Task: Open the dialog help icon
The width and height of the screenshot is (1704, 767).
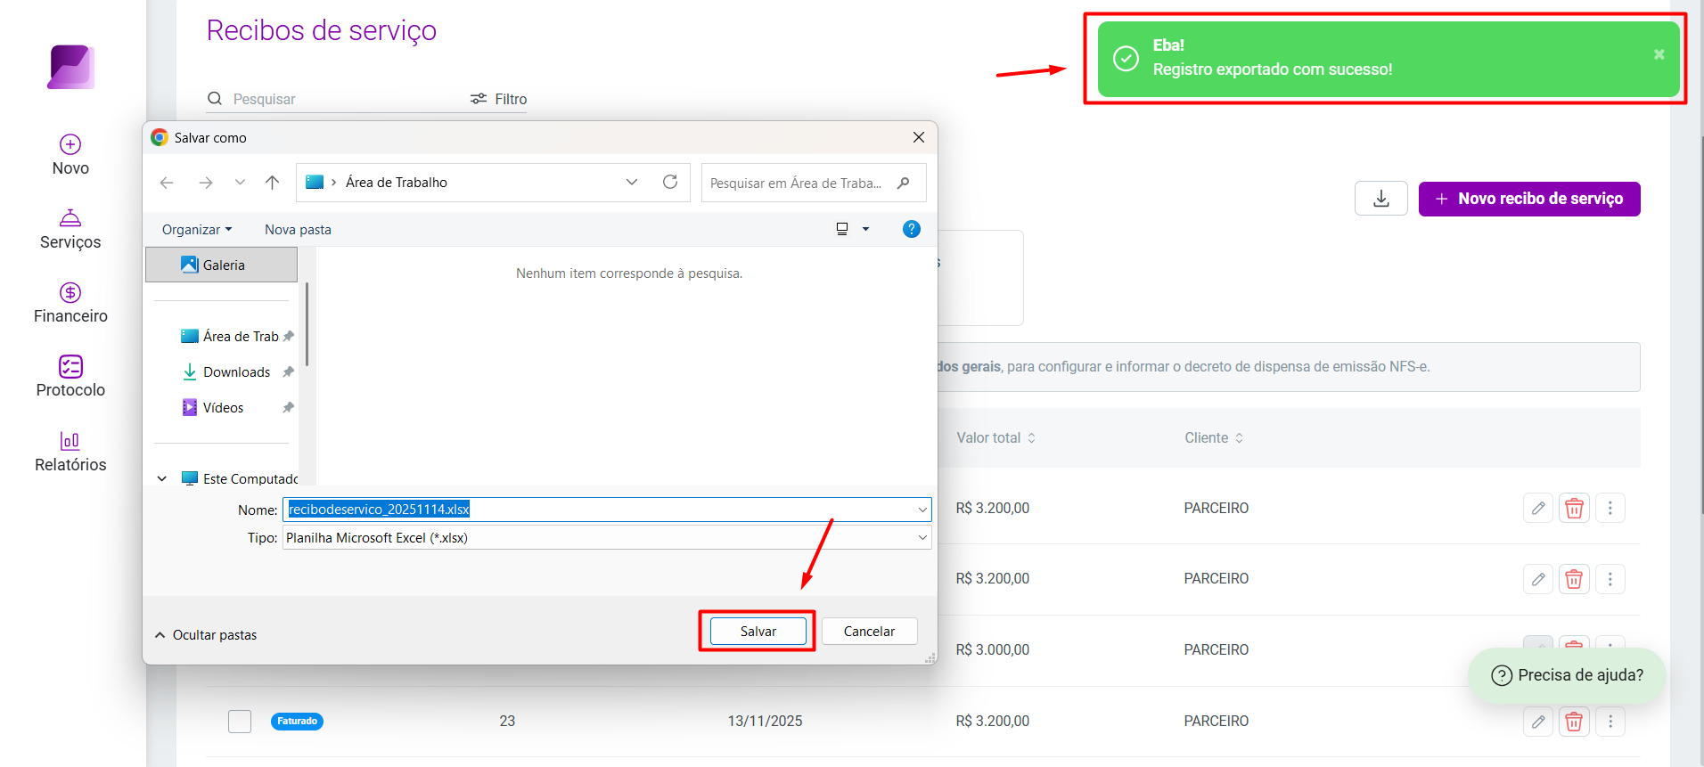Action: point(912,229)
